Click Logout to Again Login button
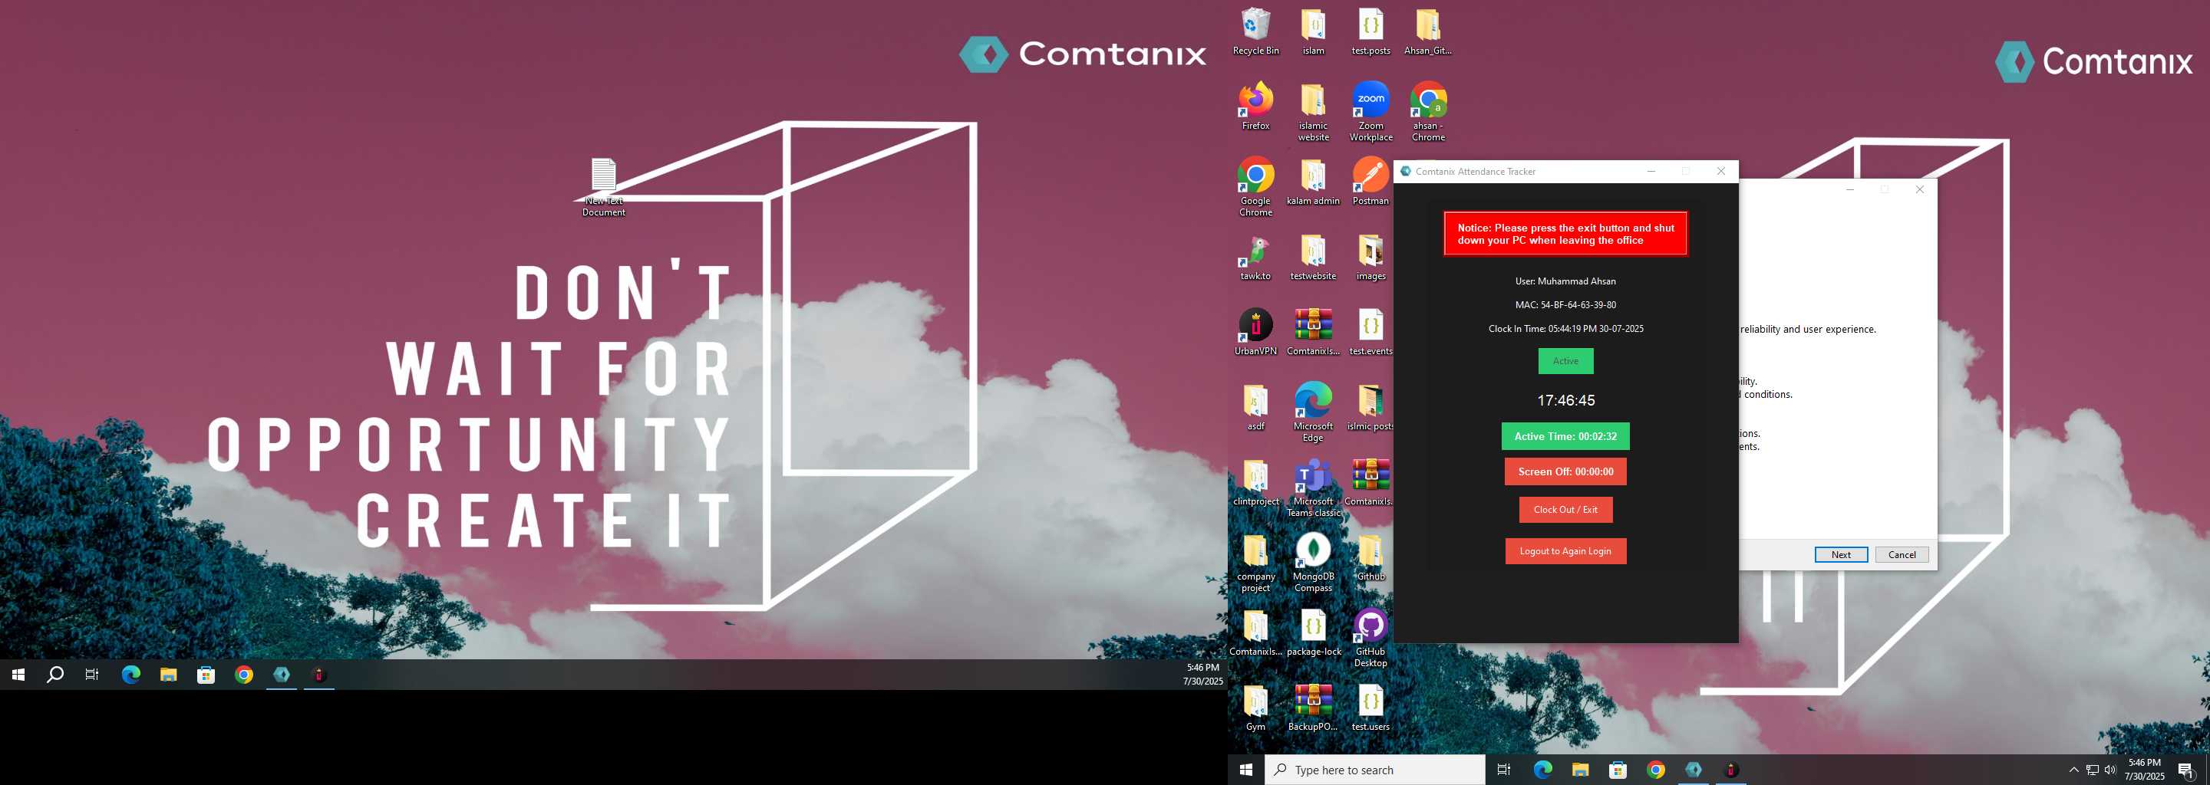 click(1565, 551)
